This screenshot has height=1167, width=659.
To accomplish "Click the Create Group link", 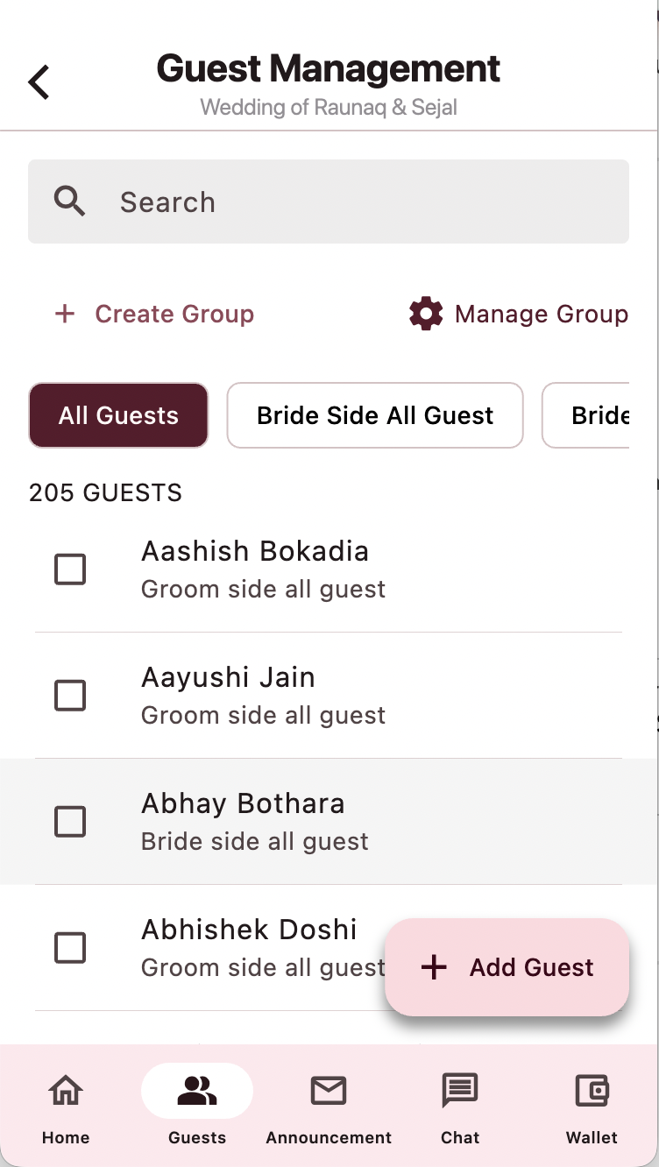I will (x=174, y=314).
